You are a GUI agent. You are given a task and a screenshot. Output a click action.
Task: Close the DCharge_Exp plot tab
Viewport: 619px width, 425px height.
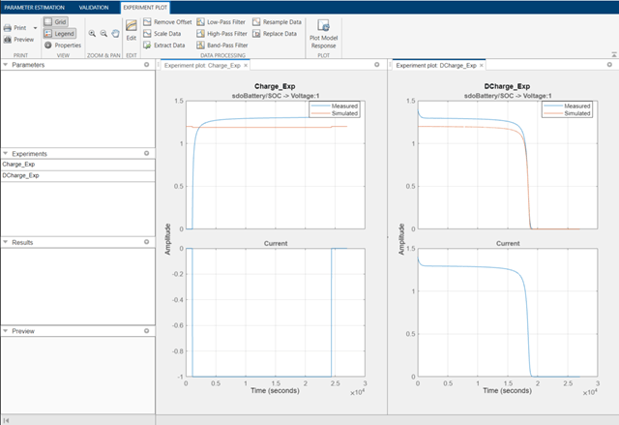pyautogui.click(x=482, y=66)
